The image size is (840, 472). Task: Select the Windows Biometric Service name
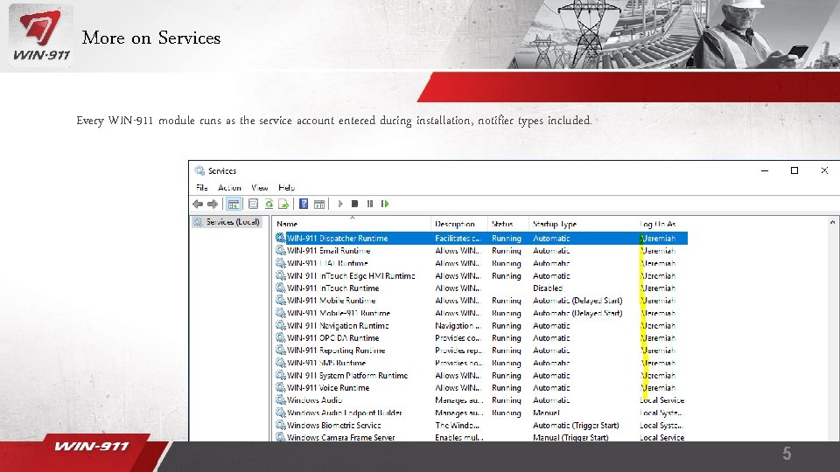(333, 425)
